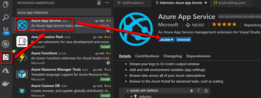The width and height of the screenshot is (261, 98).
Task: Click the 160,932 download count
Action: (x=195, y=25)
